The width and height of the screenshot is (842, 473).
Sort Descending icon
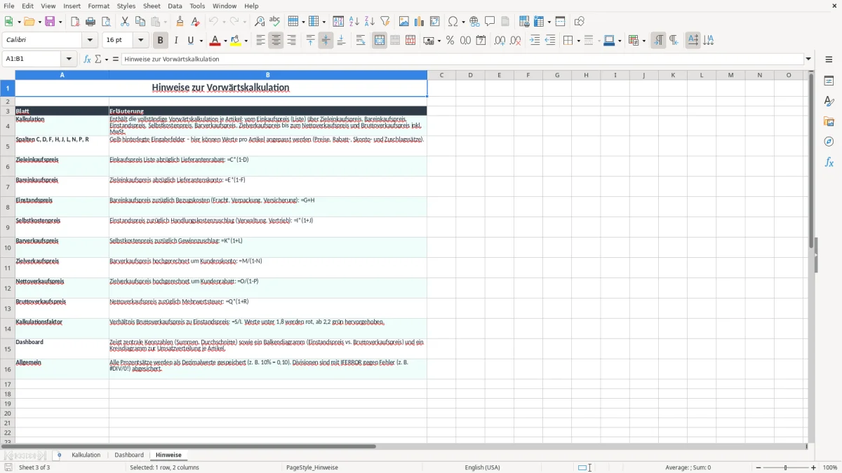click(x=369, y=22)
